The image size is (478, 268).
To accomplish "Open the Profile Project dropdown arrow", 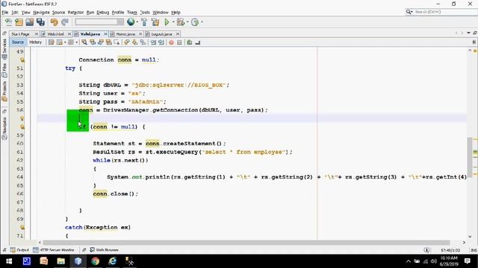I will [202, 22].
